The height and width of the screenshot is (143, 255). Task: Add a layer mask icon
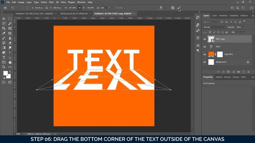228,72
